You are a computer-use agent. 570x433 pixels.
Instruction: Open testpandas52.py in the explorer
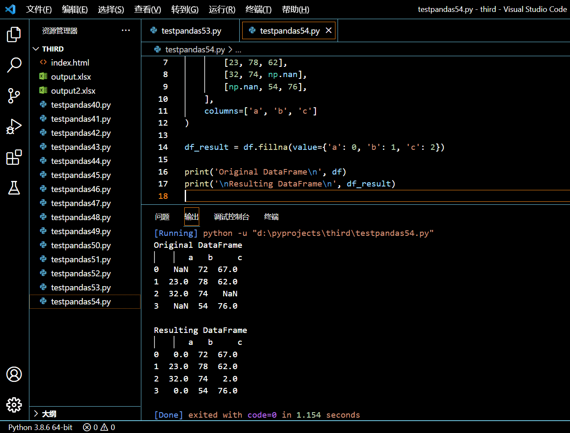coord(85,273)
